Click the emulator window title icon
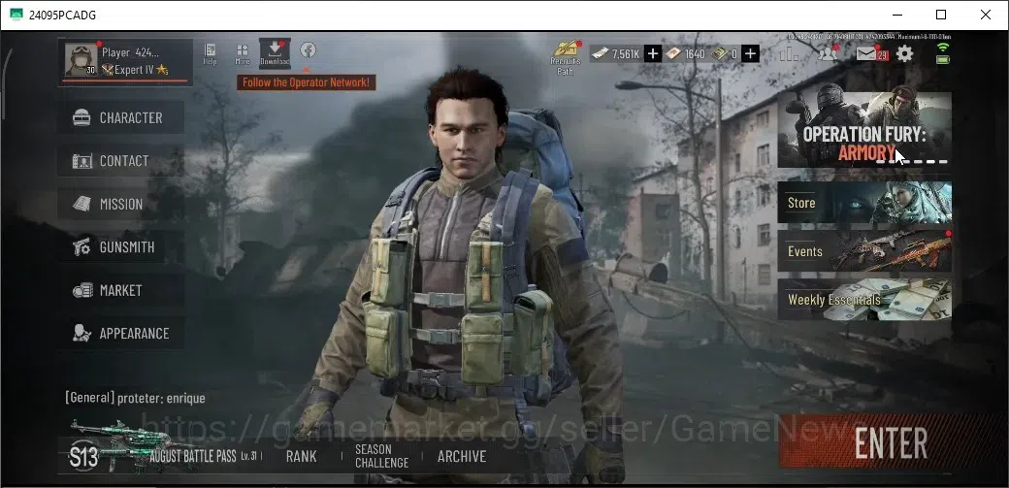This screenshot has height=488, width=1009. (16, 15)
